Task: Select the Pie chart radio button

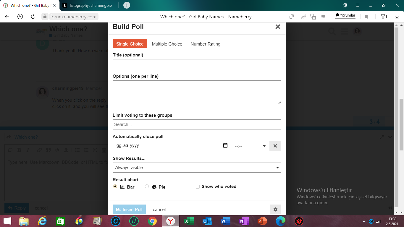Action: [147, 187]
